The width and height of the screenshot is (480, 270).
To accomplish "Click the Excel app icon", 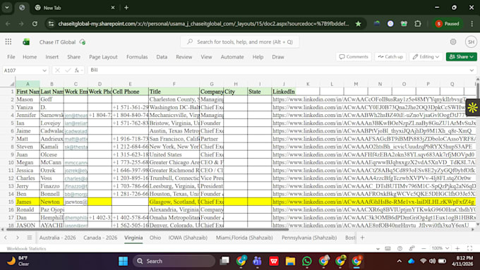I will pos(26,42).
